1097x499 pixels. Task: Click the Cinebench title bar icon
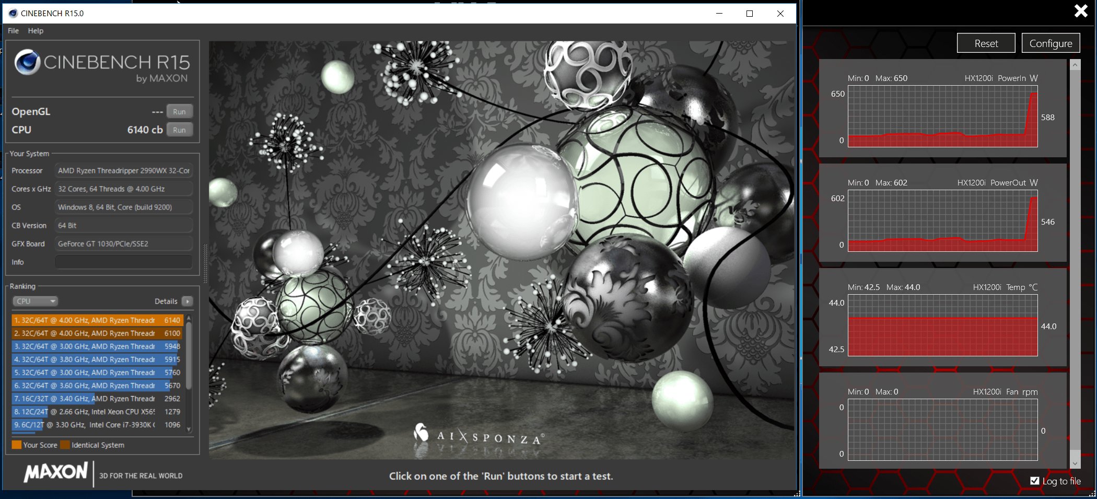coord(14,14)
